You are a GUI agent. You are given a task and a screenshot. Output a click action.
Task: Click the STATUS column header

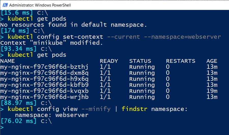140,61
